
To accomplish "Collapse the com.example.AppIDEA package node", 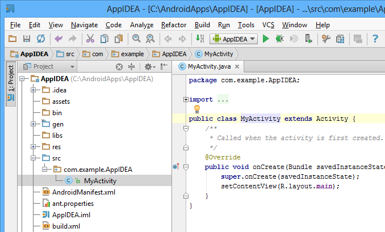I will point(45,169).
